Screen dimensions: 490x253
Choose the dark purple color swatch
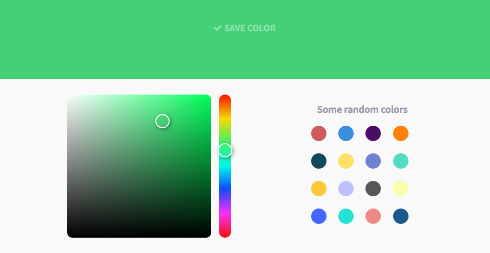(x=373, y=133)
